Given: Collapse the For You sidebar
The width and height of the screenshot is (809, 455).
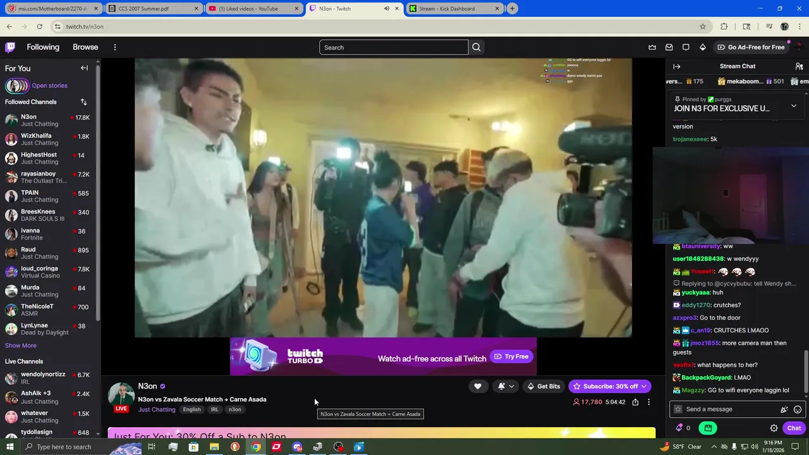Looking at the screenshot, I should click(x=84, y=68).
